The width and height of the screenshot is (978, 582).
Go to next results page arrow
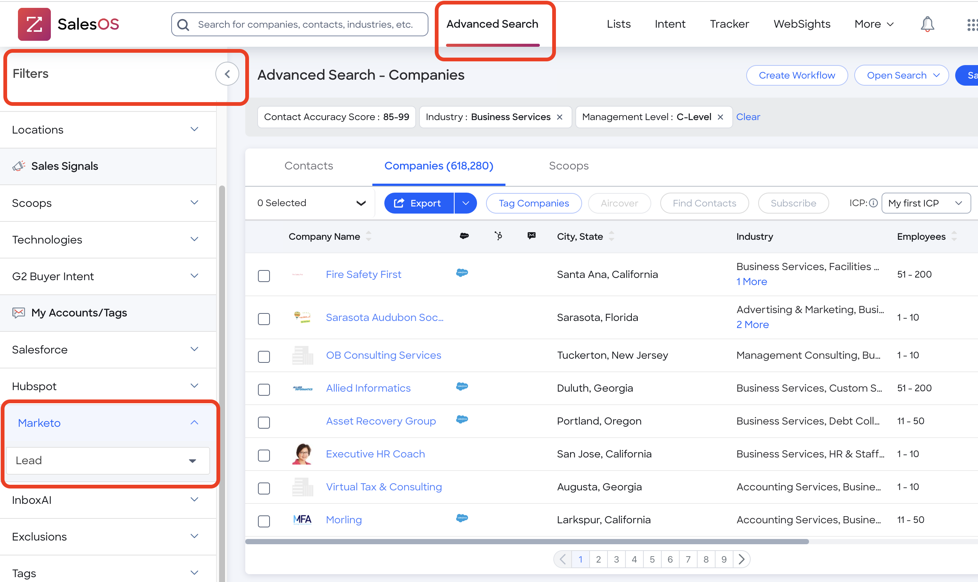(x=741, y=559)
